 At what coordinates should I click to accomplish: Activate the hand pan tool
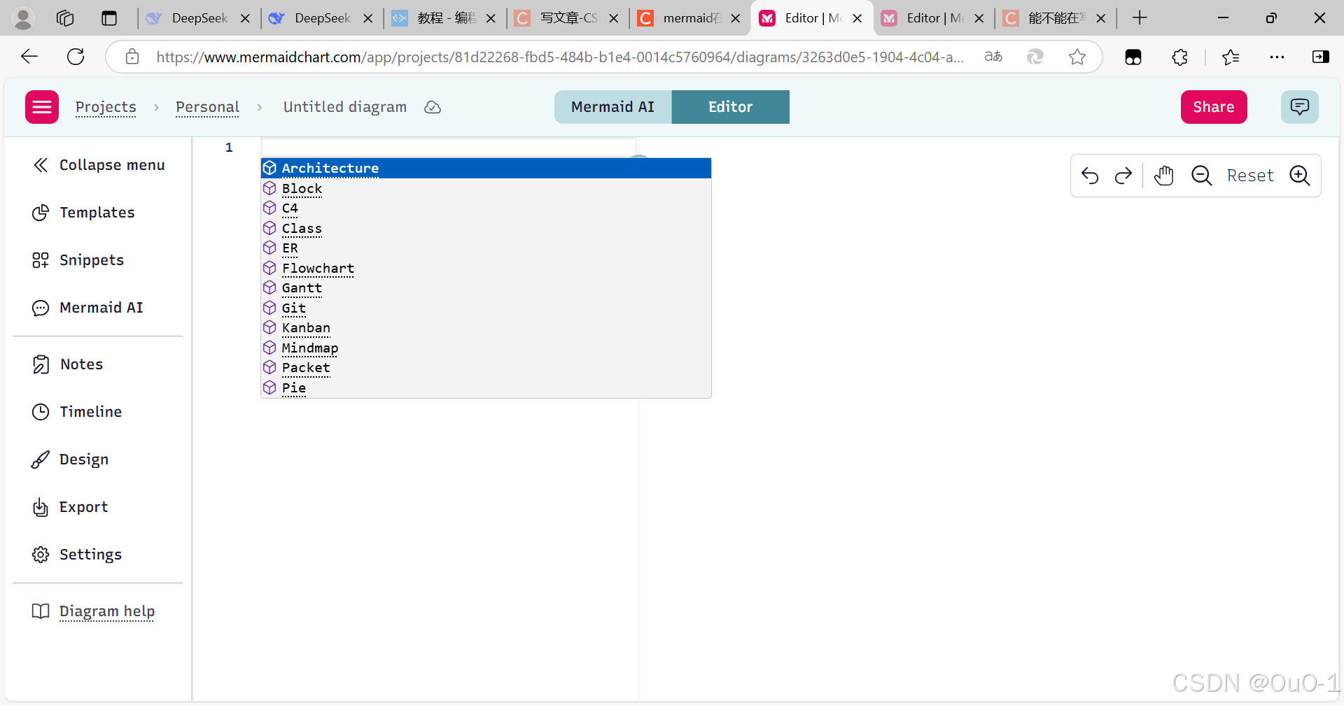1164,176
